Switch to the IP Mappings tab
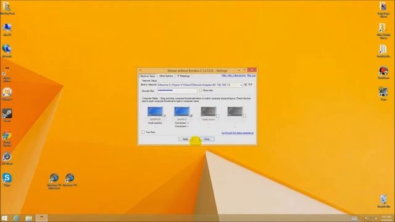395x222 pixels. [183, 76]
